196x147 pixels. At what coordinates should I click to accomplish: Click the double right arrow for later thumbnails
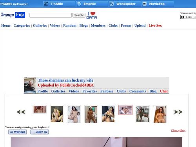(x=178, y=112)
